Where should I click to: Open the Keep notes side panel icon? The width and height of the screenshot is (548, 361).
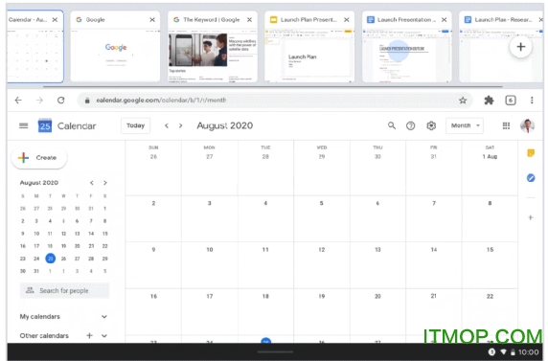click(531, 153)
